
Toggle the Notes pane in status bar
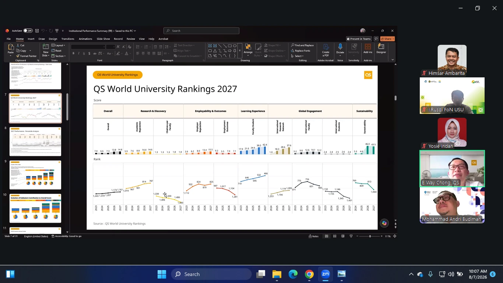pyautogui.click(x=314, y=236)
